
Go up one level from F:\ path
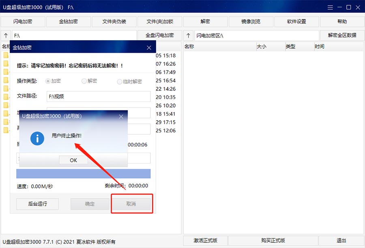pos(6,35)
